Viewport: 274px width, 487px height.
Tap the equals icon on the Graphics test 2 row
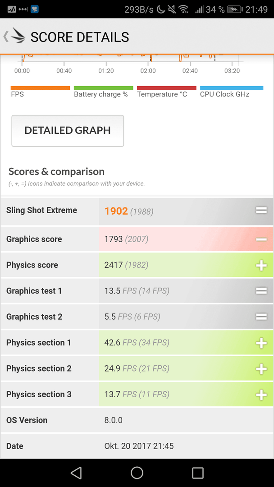point(261,317)
